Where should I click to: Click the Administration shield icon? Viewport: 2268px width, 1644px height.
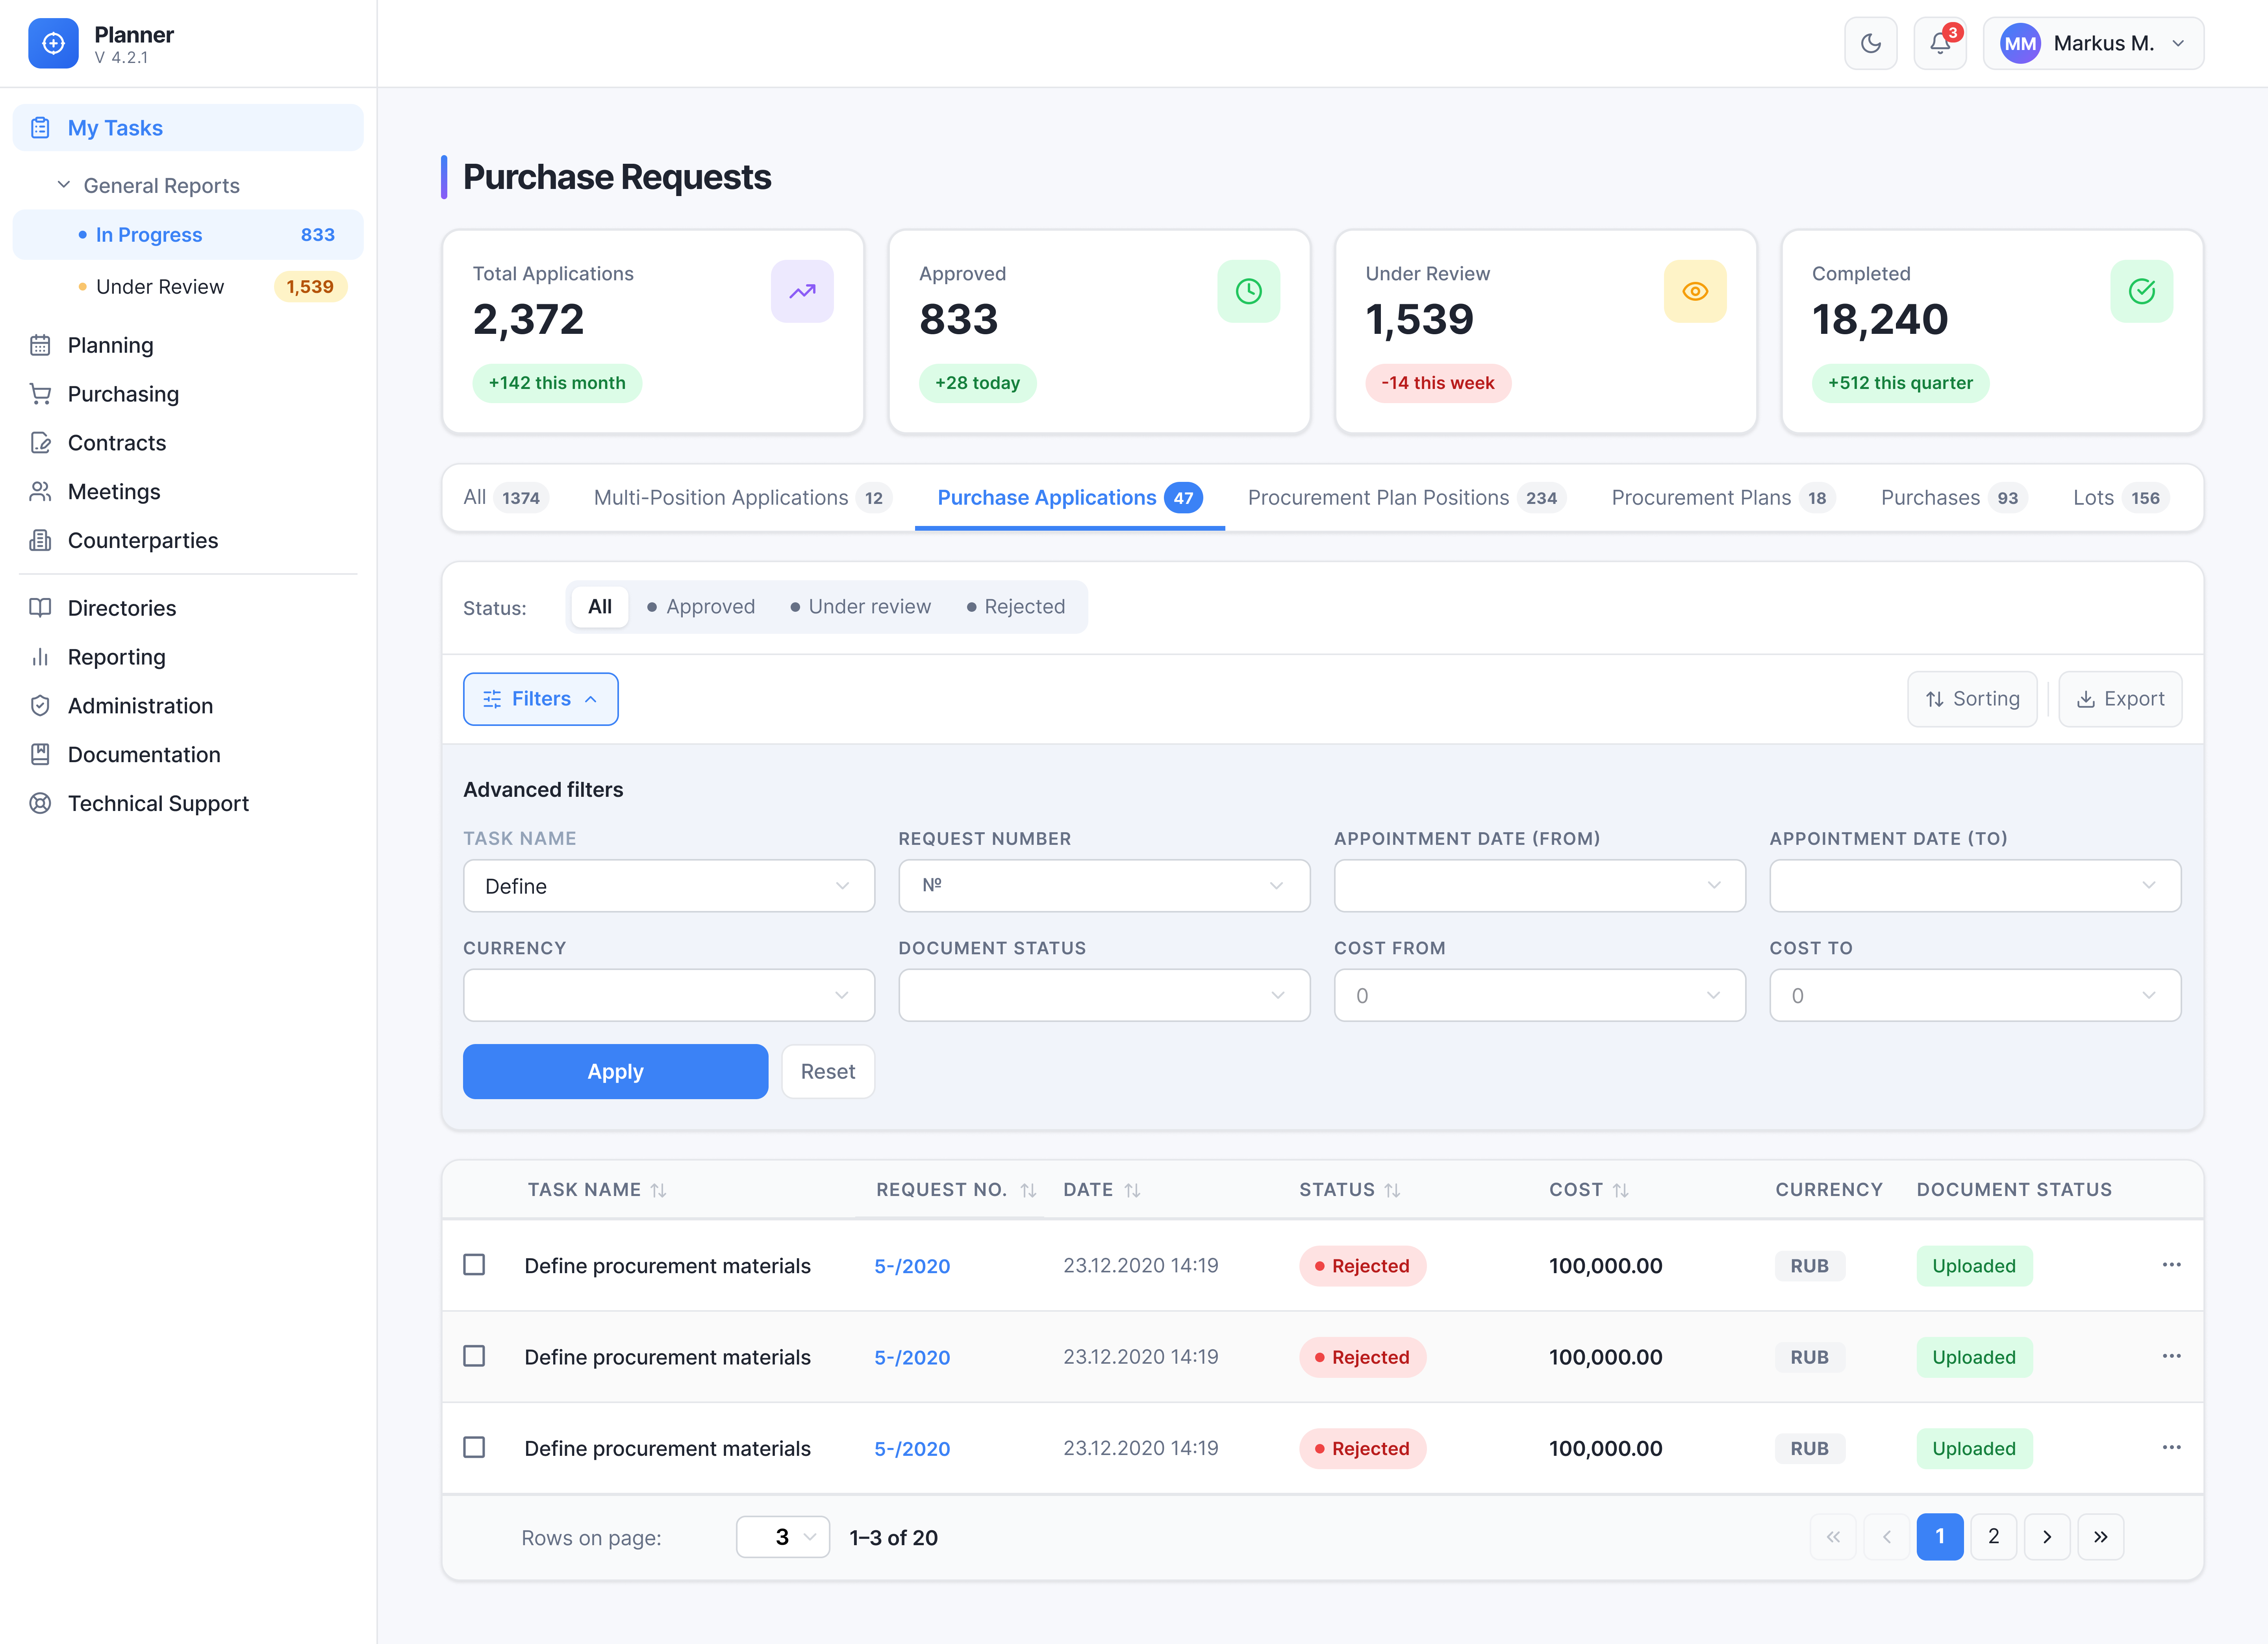tap(40, 706)
